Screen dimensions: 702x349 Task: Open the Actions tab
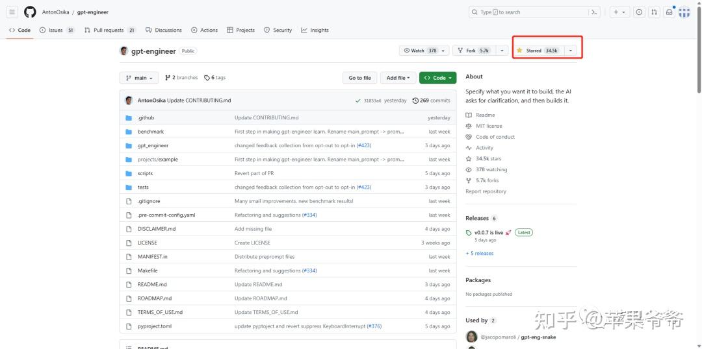[204, 30]
